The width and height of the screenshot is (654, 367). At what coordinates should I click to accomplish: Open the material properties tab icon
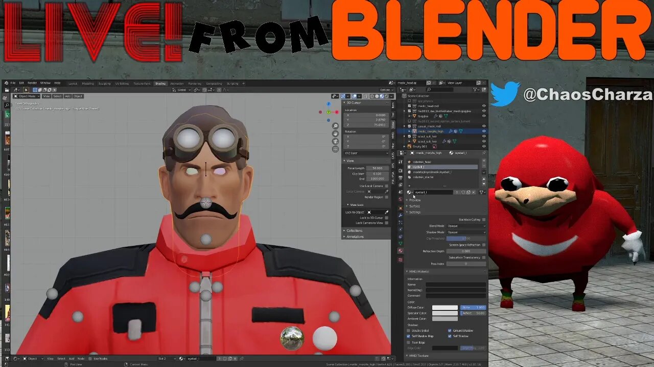[401, 251]
